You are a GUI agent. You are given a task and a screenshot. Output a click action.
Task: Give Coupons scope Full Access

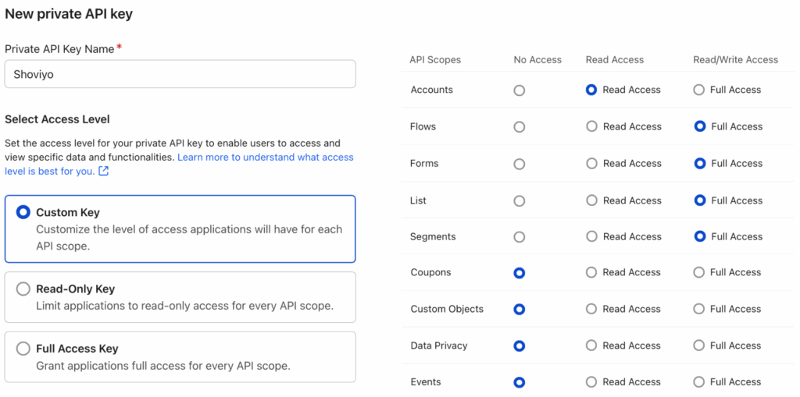[699, 273]
